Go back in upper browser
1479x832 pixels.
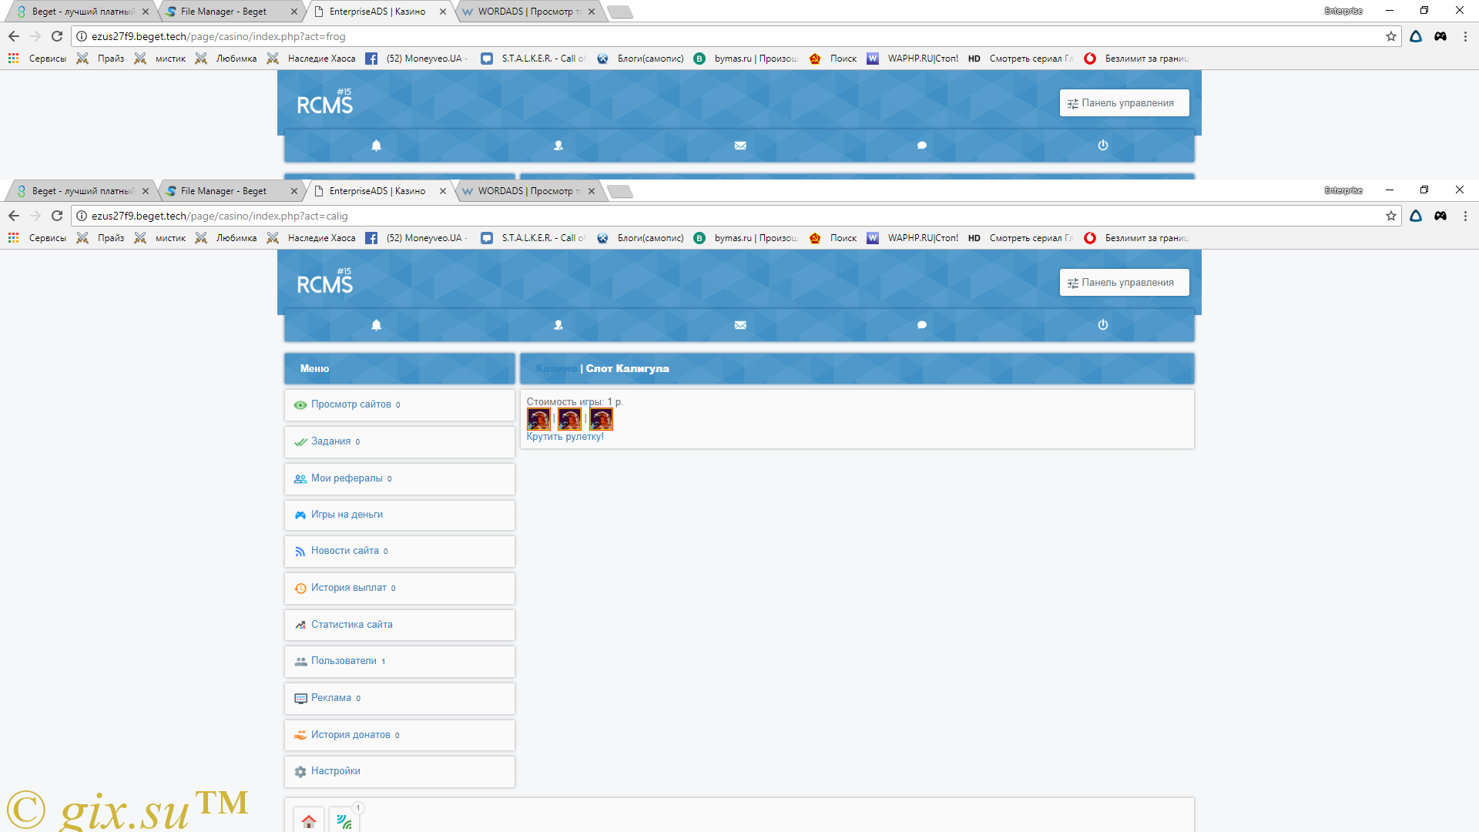pyautogui.click(x=14, y=36)
